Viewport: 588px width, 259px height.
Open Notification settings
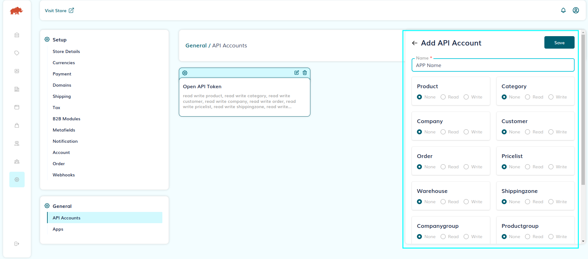[65, 141]
